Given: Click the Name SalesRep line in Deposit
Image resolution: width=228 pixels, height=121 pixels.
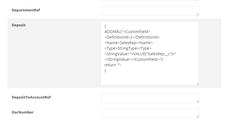Looking at the screenshot, I should pos(129,43).
